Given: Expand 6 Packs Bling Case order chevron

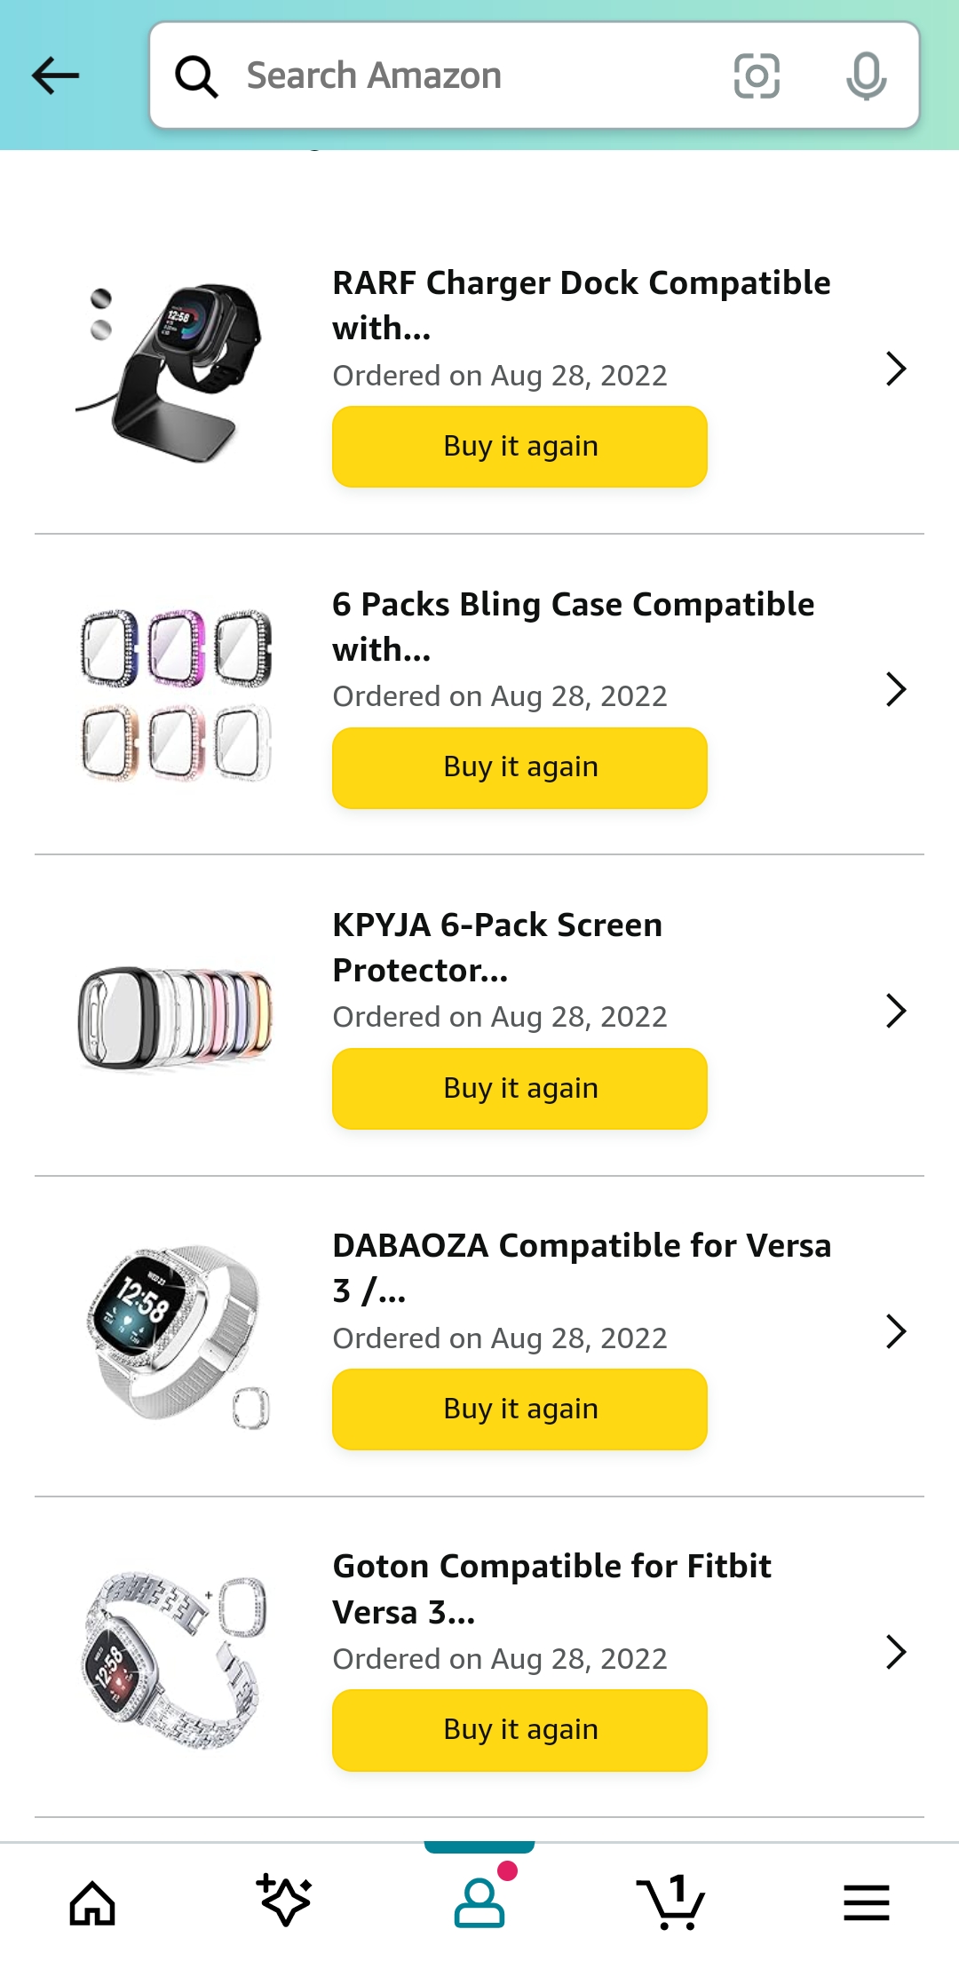Looking at the screenshot, I should tap(896, 689).
